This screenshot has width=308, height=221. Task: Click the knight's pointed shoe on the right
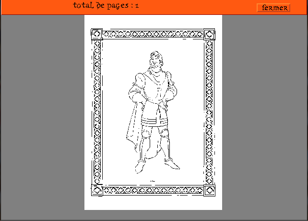tap(172, 165)
